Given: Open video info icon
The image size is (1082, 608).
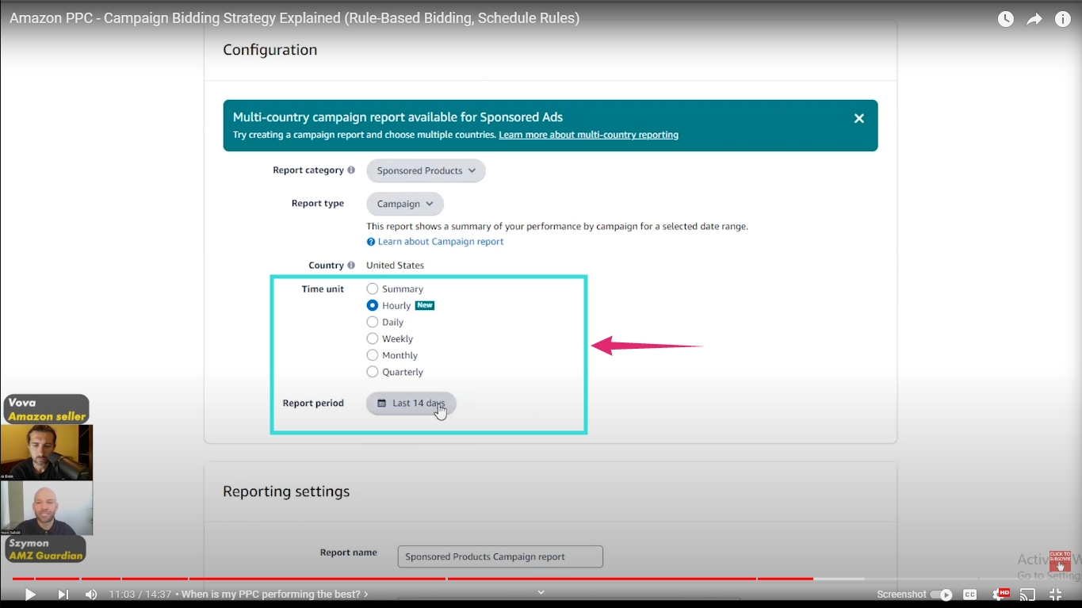Looking at the screenshot, I should [1063, 19].
